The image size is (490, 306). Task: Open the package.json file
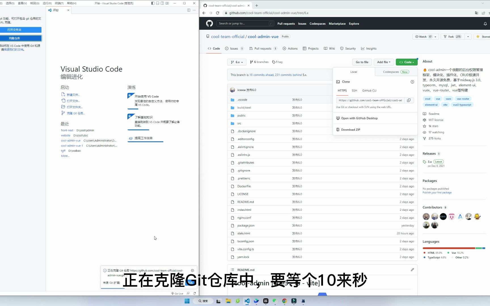(x=246, y=226)
